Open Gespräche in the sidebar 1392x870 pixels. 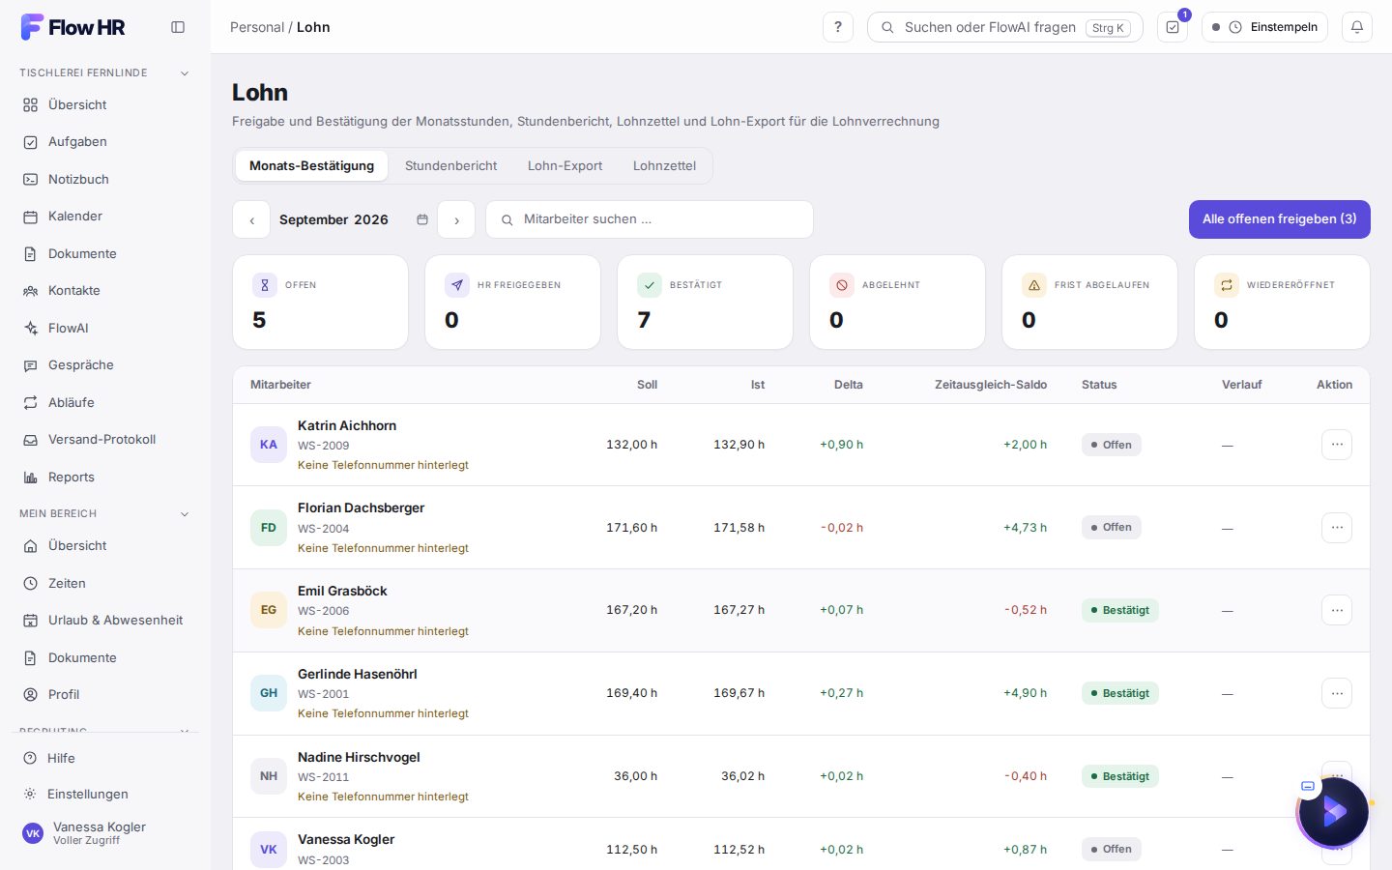point(104,364)
